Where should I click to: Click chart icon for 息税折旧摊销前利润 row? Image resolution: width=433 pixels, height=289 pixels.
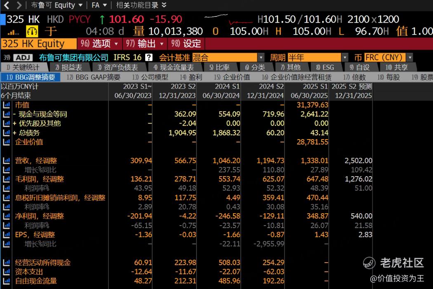click(x=6, y=198)
